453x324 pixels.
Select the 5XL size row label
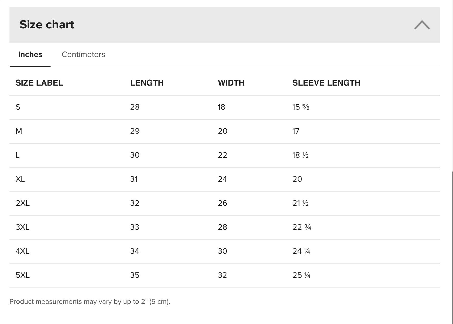[22, 275]
